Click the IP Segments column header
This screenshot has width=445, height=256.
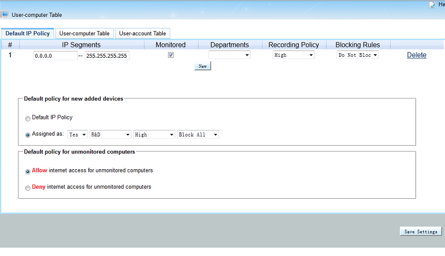click(82, 45)
